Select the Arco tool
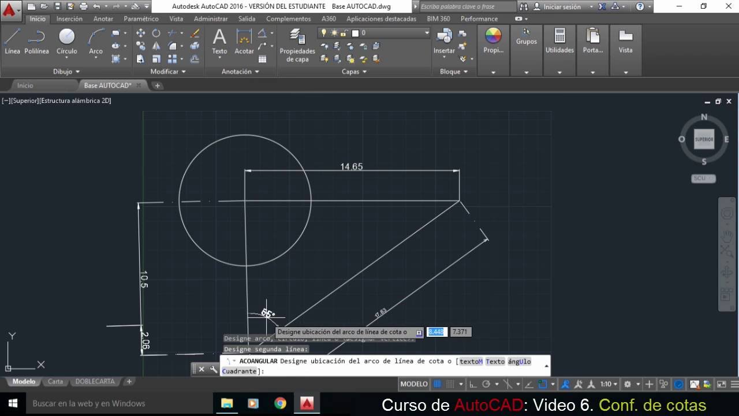Screen dimensions: 739x416 point(95,40)
